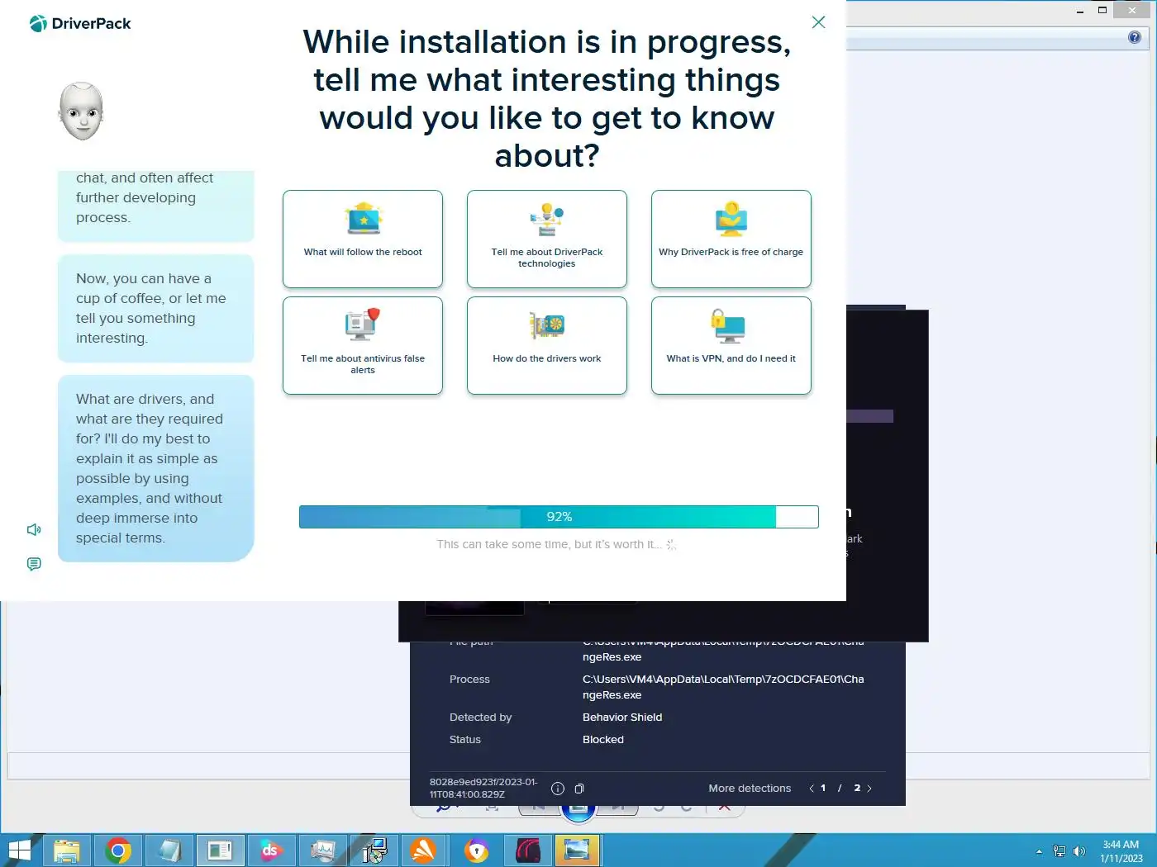Open 'Tell me about antivirus false alerts' card
The height and width of the screenshot is (867, 1157).
click(x=363, y=345)
